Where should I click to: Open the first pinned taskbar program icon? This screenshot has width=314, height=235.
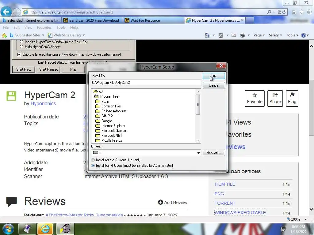coord(27,229)
